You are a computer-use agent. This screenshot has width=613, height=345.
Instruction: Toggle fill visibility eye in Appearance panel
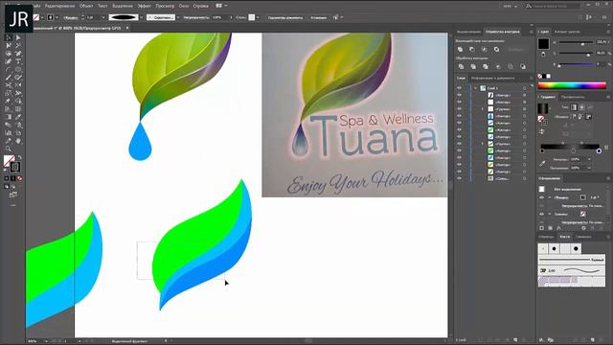541,214
